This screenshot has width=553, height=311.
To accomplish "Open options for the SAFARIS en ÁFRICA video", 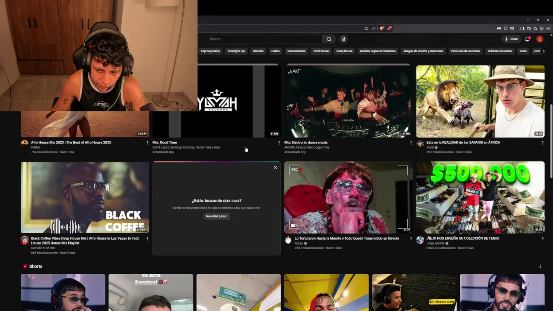I will pos(543,143).
